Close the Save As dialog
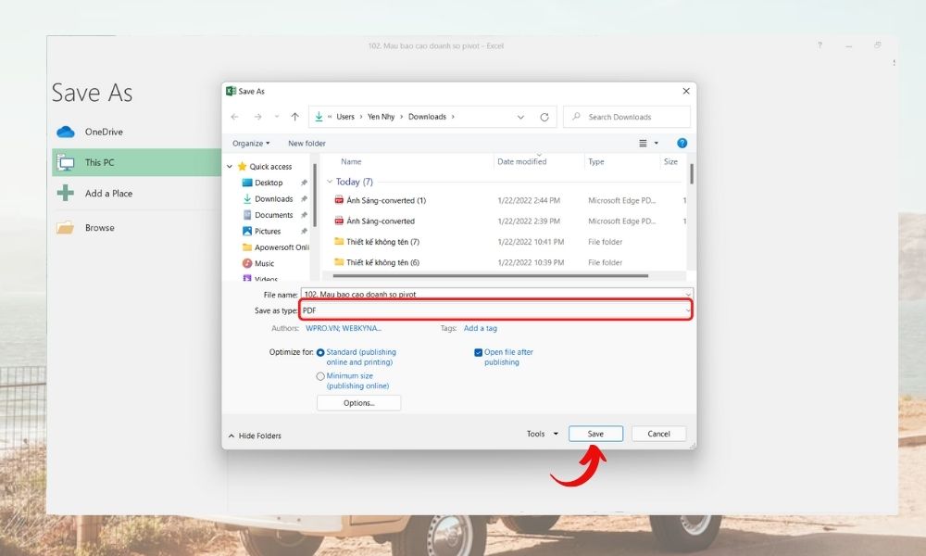Image resolution: width=926 pixels, height=556 pixels. point(686,91)
